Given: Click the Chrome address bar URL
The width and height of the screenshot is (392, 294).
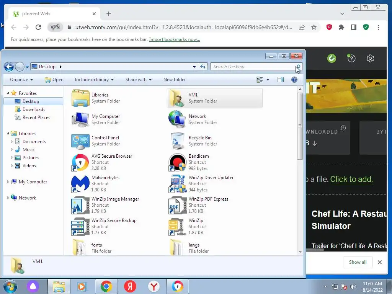Looking at the screenshot, I should [x=184, y=27].
